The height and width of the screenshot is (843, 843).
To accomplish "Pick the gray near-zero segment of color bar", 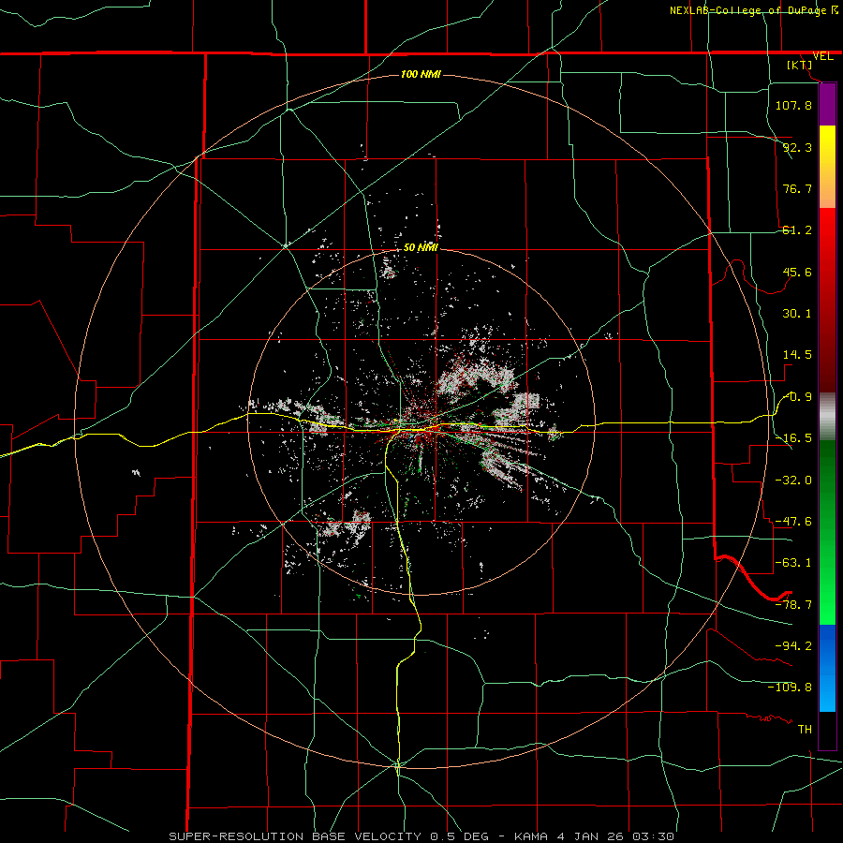I will [x=827, y=417].
